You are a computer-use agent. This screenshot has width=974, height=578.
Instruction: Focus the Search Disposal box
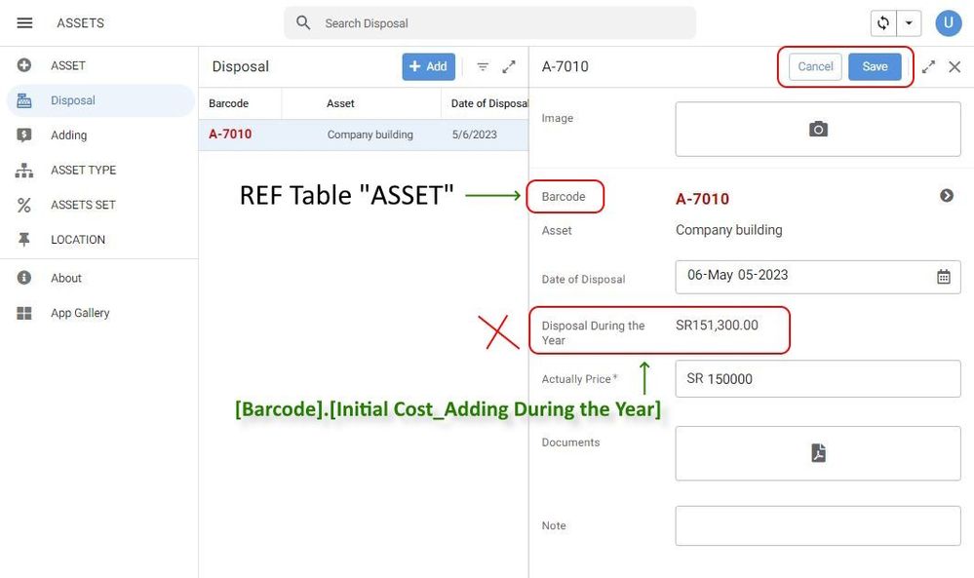point(489,23)
